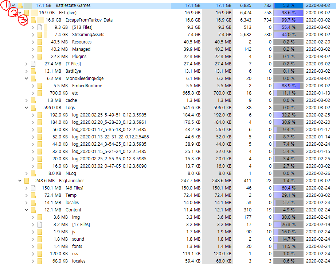Select the locales folder under Content
Viewport: 336px width, 264px height.
(x=79, y=261)
